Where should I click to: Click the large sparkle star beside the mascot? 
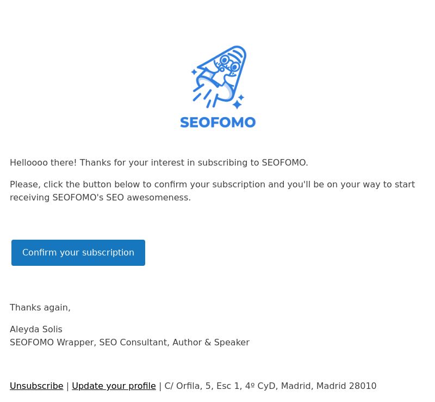coord(237,105)
